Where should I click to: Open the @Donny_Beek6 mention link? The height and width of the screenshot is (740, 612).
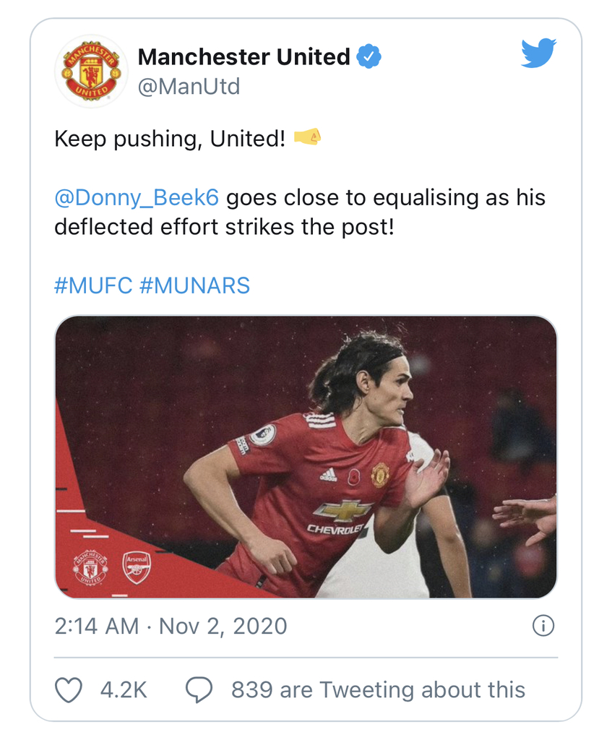pyautogui.click(x=137, y=198)
